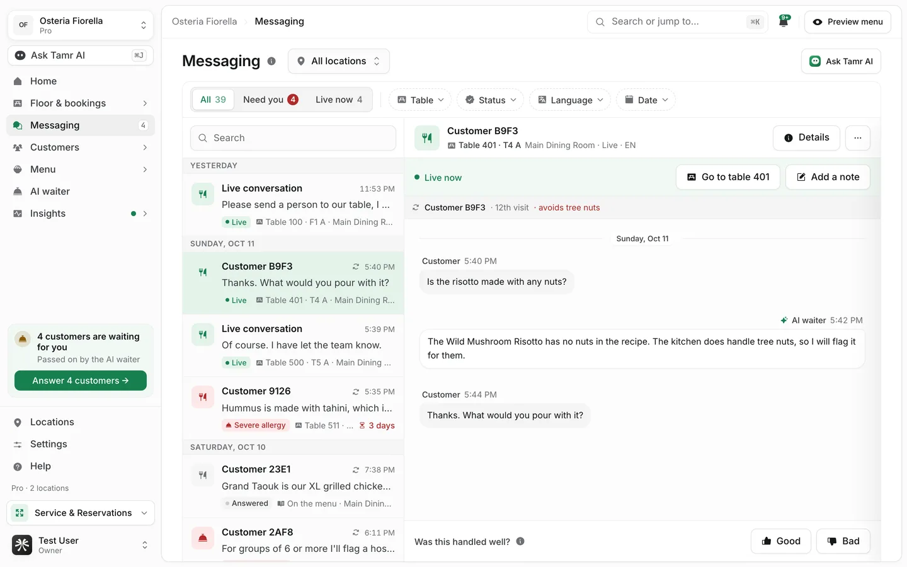Viewport: 907px width, 567px height.
Task: Open Messaging in the sidebar
Action: [81, 125]
